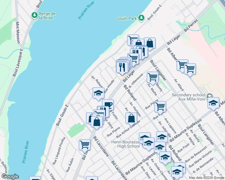
Task: Click the Berge de la Brise park marker
Action: click(34, 15)
